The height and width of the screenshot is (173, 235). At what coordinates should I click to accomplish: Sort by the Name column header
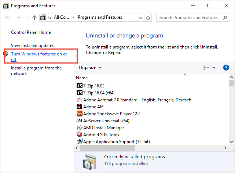(82, 78)
